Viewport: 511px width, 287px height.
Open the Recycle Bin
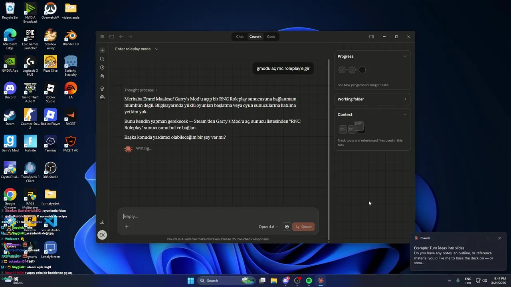click(10, 11)
